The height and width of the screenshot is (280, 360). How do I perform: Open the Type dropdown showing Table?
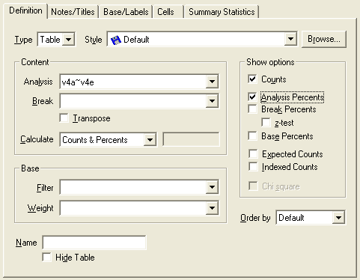pyautogui.click(x=68, y=40)
